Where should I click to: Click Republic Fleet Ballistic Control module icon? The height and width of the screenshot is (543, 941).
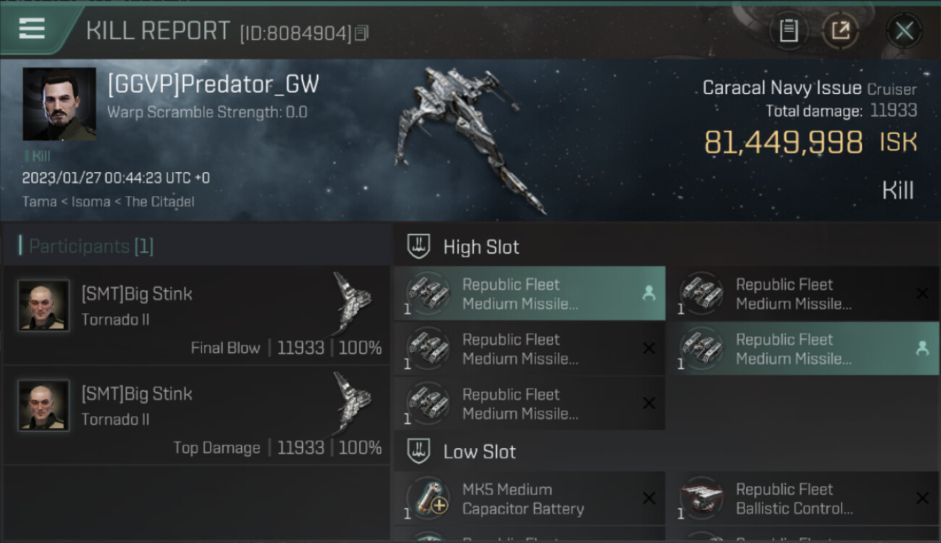[x=701, y=499]
